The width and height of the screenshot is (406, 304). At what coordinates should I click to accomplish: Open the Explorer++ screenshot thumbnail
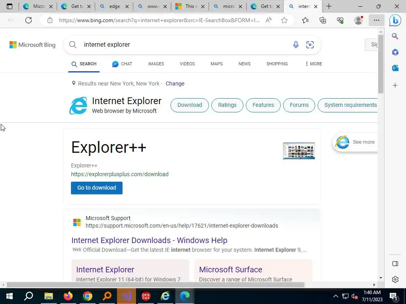[299, 151]
